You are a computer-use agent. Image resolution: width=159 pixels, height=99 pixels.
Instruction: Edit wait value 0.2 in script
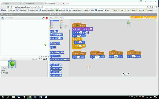[x=80, y=46]
